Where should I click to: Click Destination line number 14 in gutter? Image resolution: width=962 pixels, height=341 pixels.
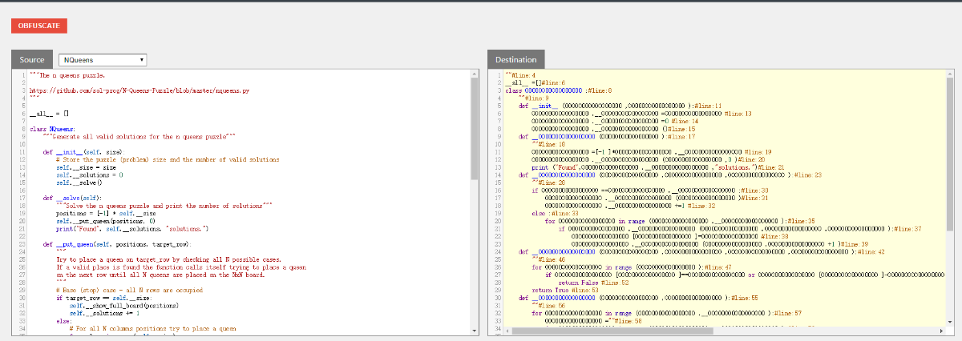[x=497, y=174]
